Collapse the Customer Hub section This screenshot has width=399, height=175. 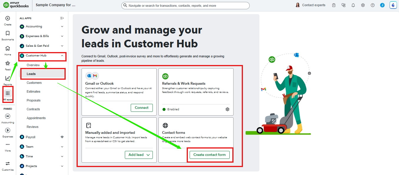(42, 56)
